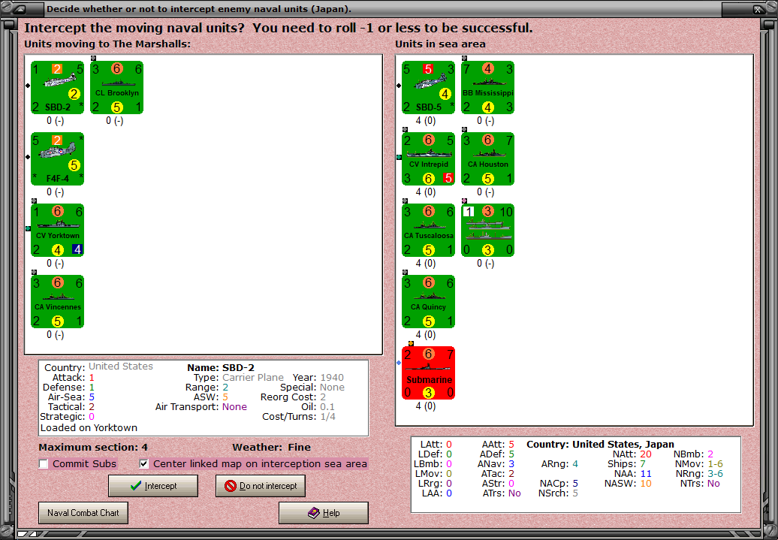This screenshot has width=778, height=540.
Task: Select the CA Vincennes cruiser counter
Action: (x=58, y=302)
